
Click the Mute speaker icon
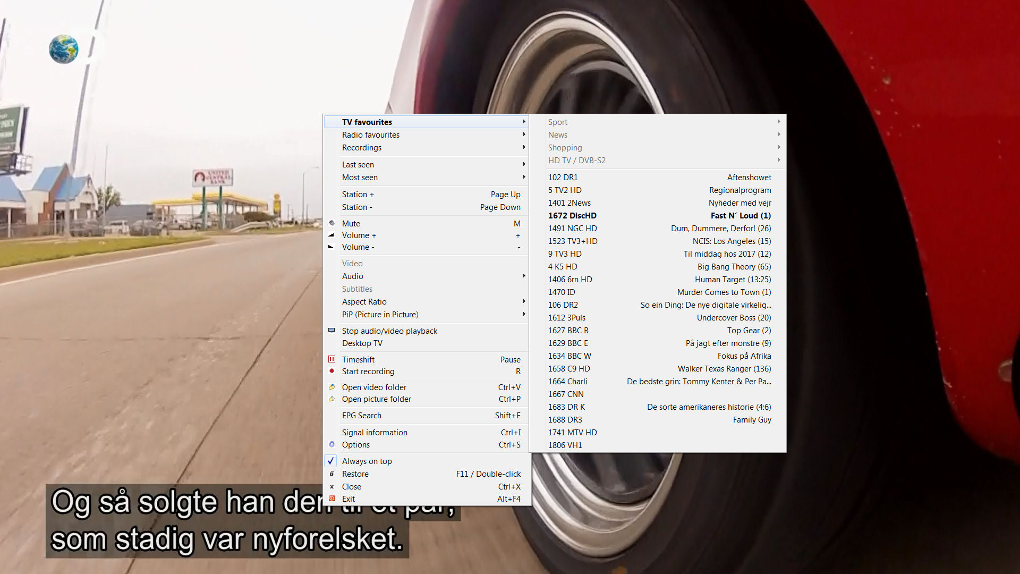coord(331,223)
